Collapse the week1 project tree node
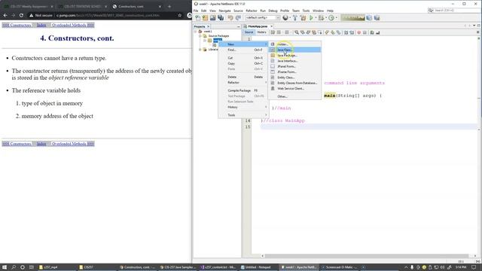Viewport: 482px width, 271px height. [195, 32]
